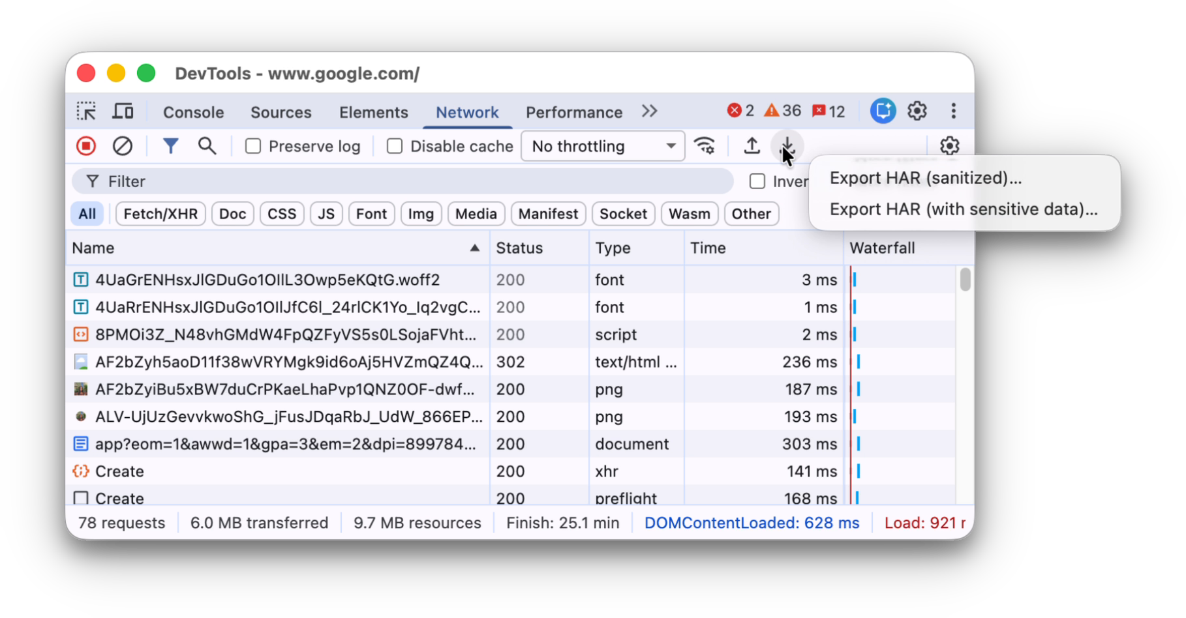Filter by Doc type
Screen dimensions: 1186x618
(x=232, y=214)
